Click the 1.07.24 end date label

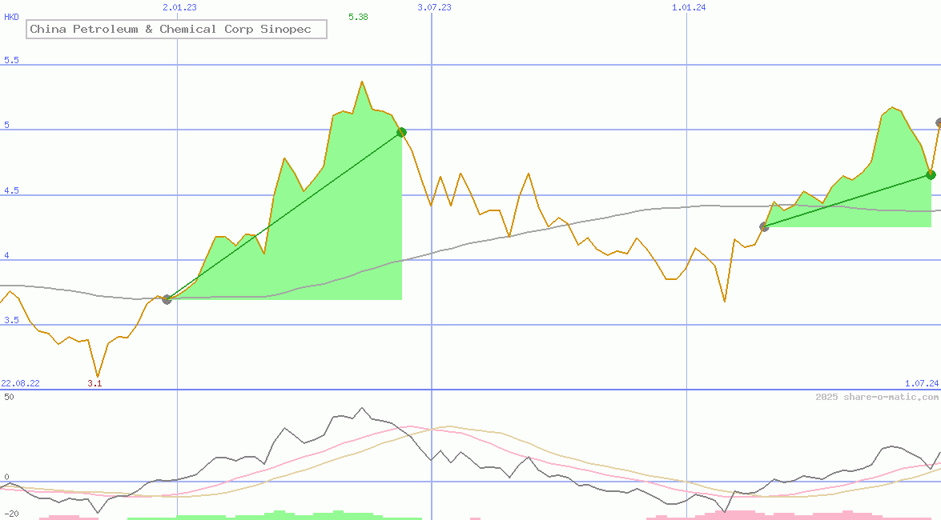point(922,383)
